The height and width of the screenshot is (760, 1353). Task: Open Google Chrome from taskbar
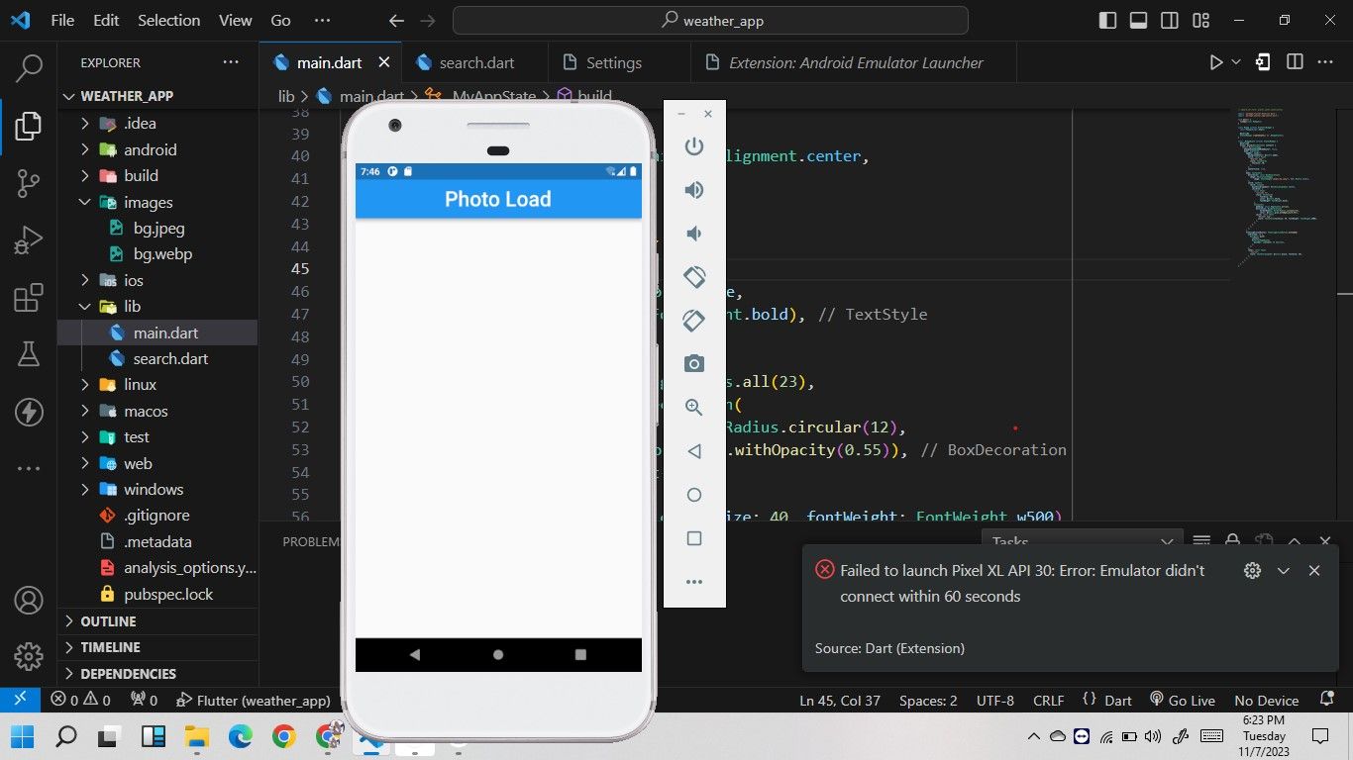284,736
